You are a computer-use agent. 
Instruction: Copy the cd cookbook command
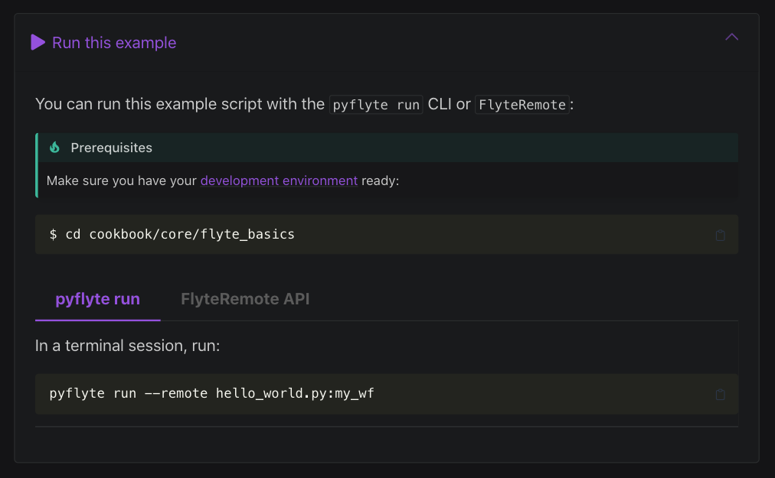[720, 235]
